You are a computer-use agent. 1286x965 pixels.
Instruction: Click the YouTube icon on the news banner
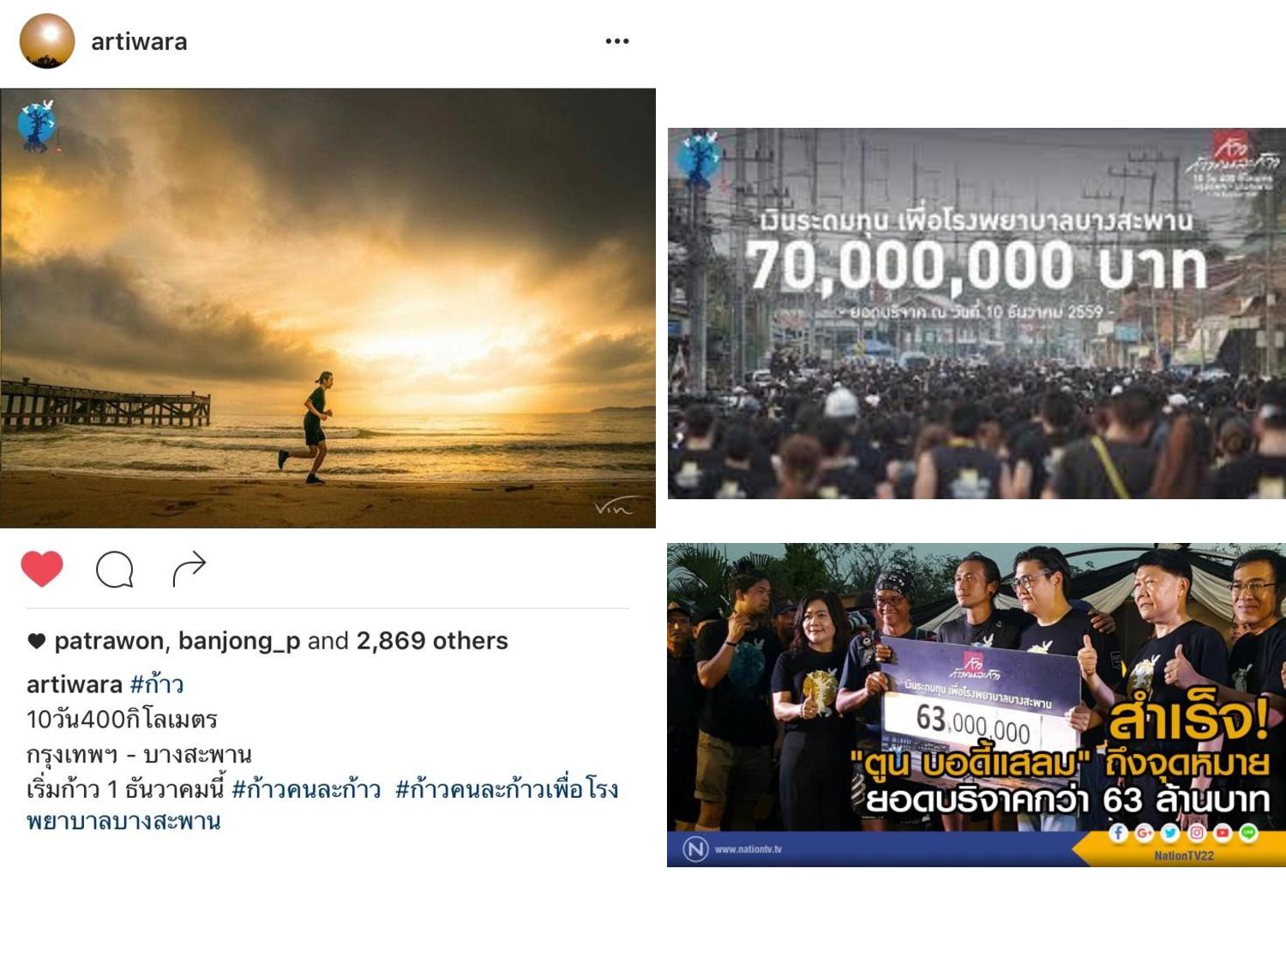tap(1223, 832)
